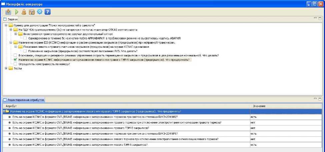Click value 'есть' in 'левого ТЭМ-5' row
The height and width of the screenshot is (152, 325).
[x=253, y=145]
